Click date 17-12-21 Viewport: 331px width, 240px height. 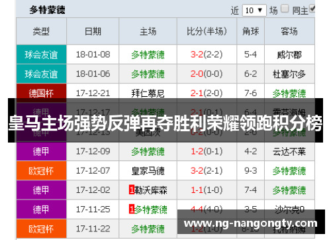93,93
